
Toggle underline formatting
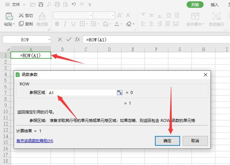click(x=73, y=24)
